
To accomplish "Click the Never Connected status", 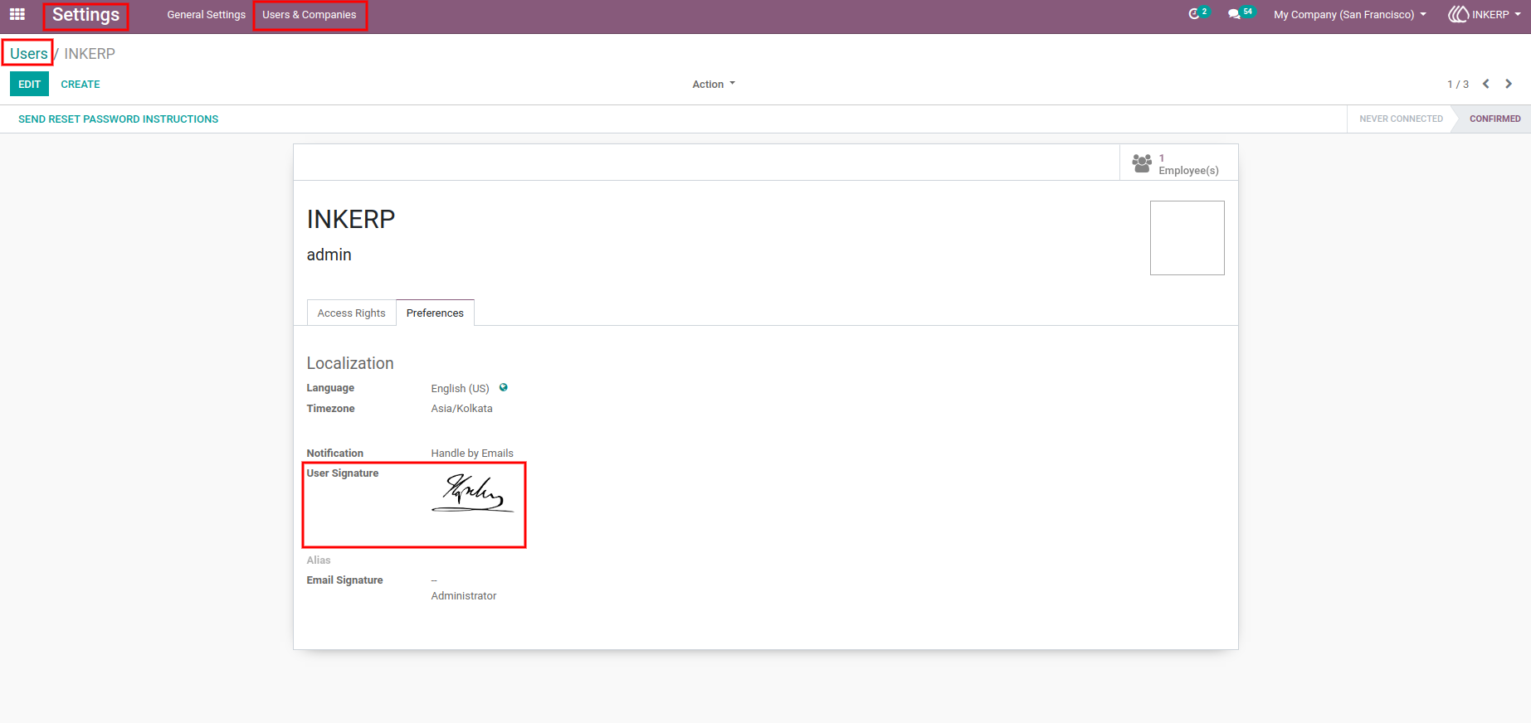I will click(1401, 119).
